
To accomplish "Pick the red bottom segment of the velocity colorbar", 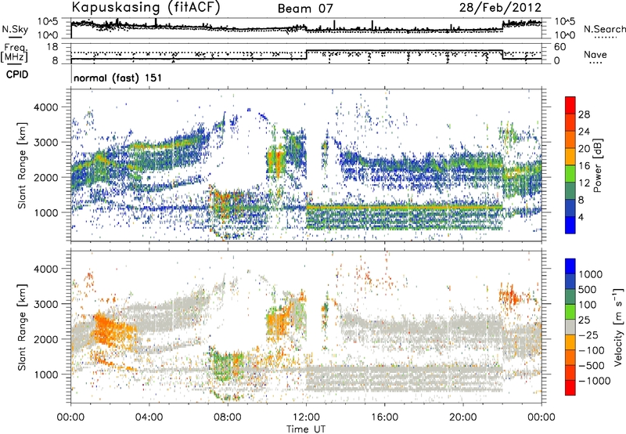I will tap(570, 388).
